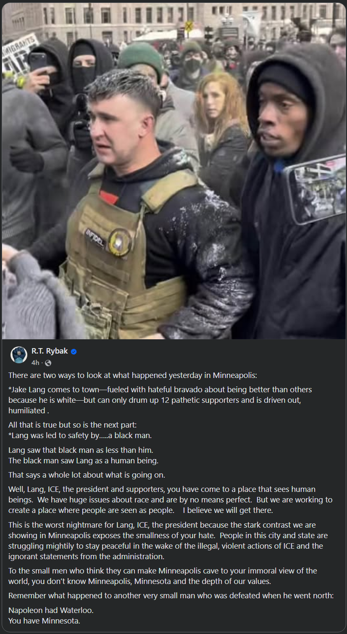Click the protest sign in top-left of the photo
The height and width of the screenshot is (634, 347).
coord(19,55)
